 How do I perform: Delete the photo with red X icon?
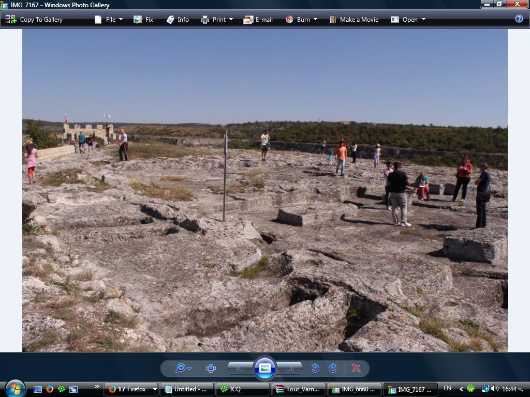pyautogui.click(x=356, y=368)
